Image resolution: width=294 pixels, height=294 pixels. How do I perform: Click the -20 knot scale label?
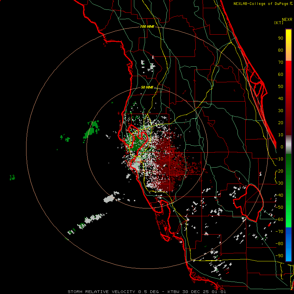[279, 171]
